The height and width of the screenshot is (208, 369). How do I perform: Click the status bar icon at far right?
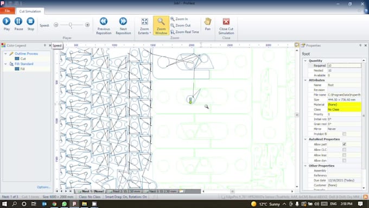click(365, 197)
